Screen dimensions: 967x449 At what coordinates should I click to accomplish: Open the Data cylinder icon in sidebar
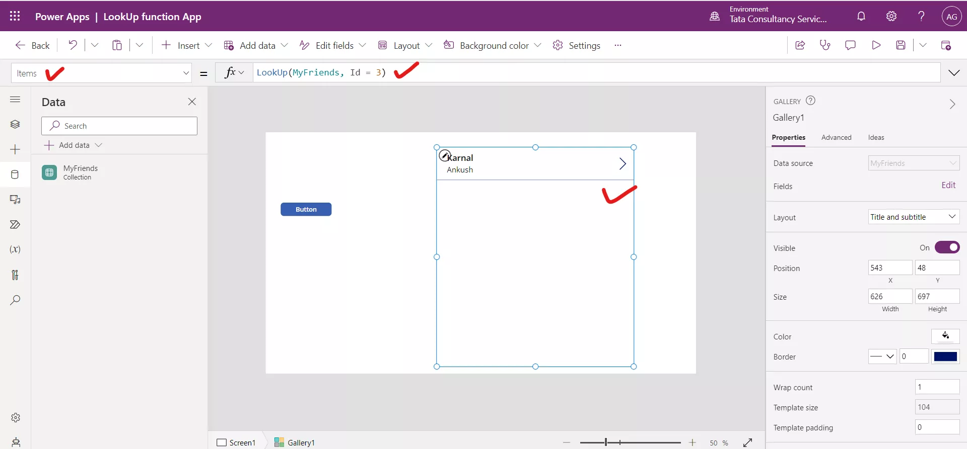click(x=15, y=174)
